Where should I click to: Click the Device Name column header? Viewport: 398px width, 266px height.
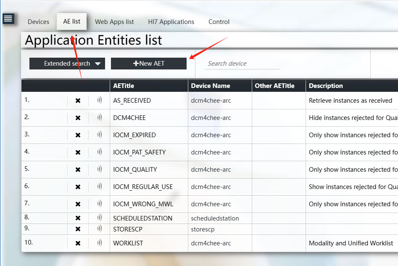210,86
